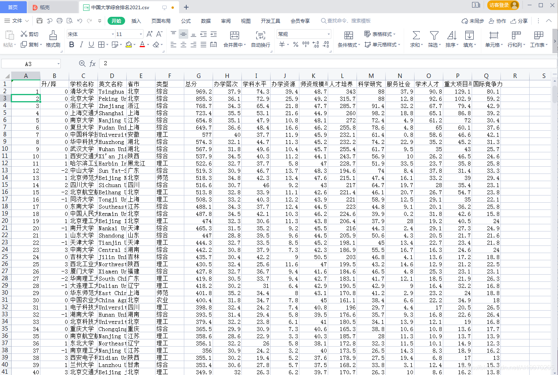Increase font size with A+ icon
The width and height of the screenshot is (558, 375).
[x=149, y=34]
